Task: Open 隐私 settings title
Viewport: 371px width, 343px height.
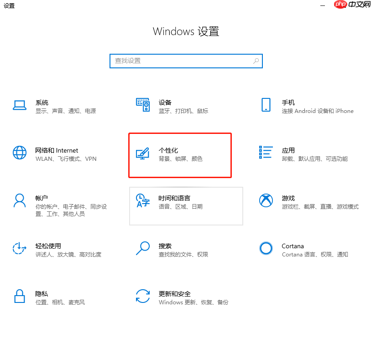Action: point(42,294)
